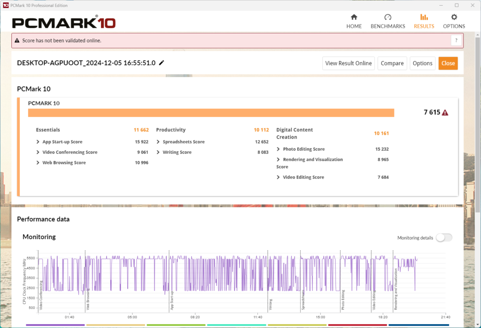Click the purple legend bar under chart
The height and width of the screenshot is (328, 481).
(55, 325)
